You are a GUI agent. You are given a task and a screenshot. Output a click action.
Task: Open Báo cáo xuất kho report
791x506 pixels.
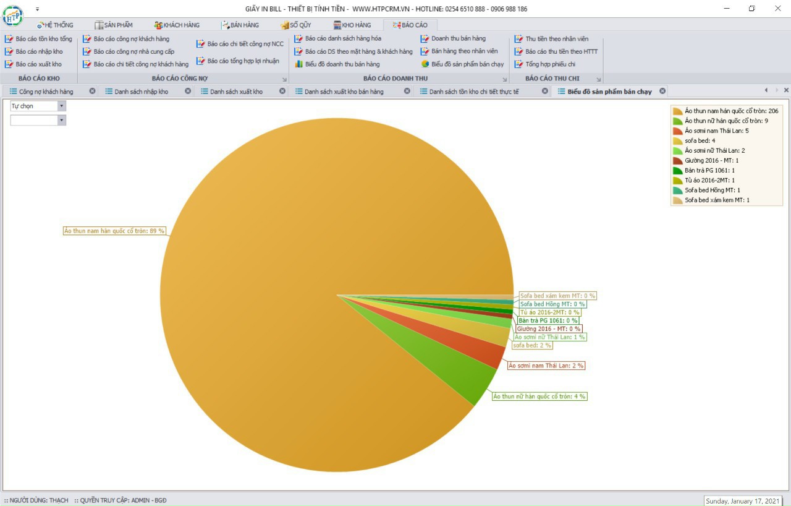tap(33, 64)
